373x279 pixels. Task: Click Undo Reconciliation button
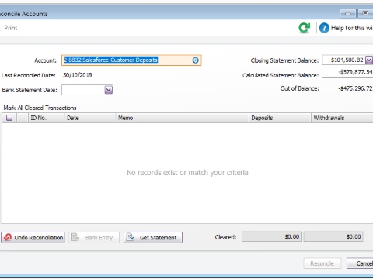pos(33,237)
